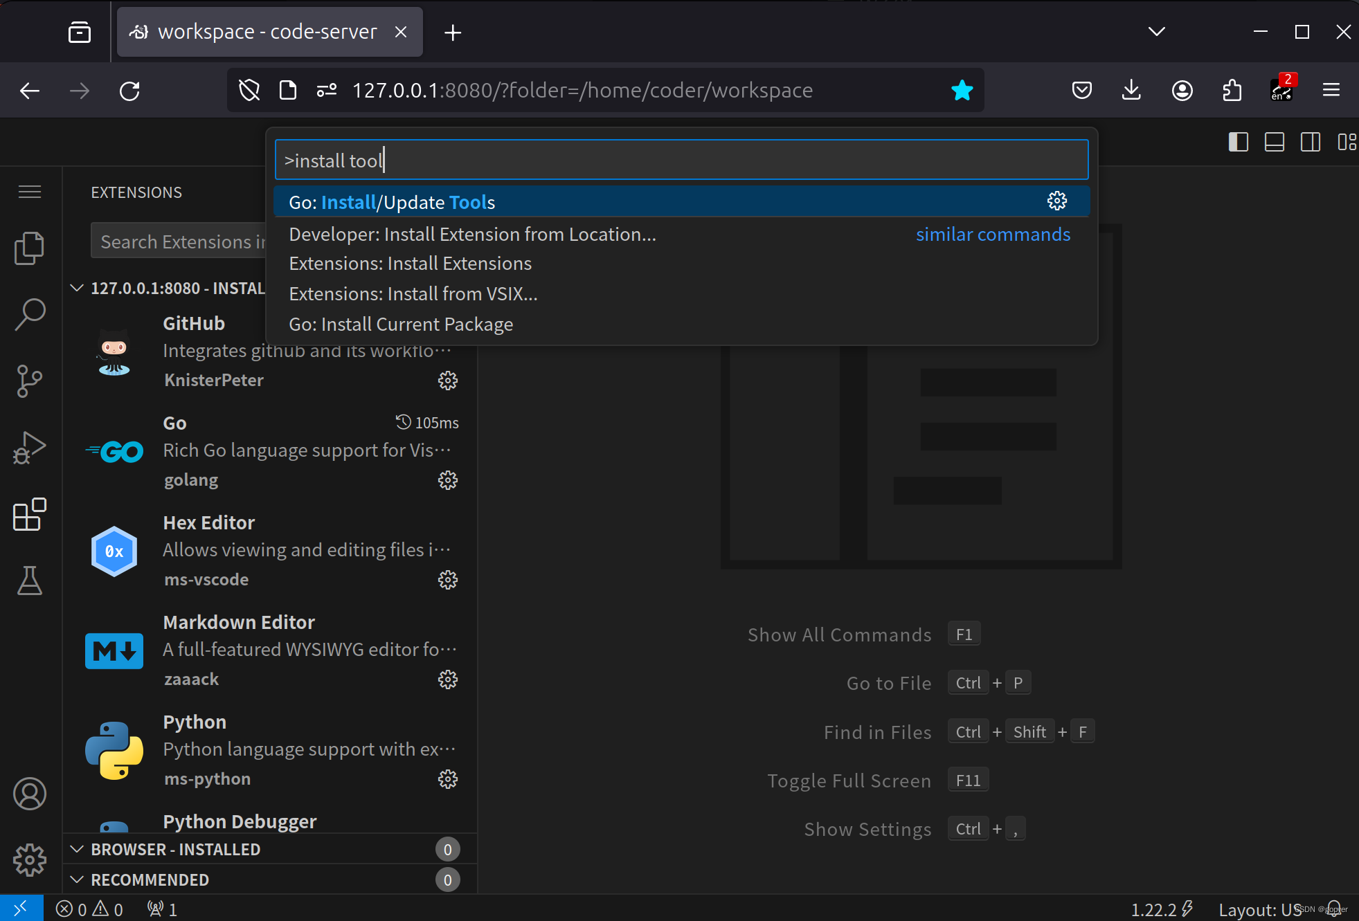Screen dimensions: 1359x921
Task: Open the GitHub extension entry
Action: pos(270,353)
